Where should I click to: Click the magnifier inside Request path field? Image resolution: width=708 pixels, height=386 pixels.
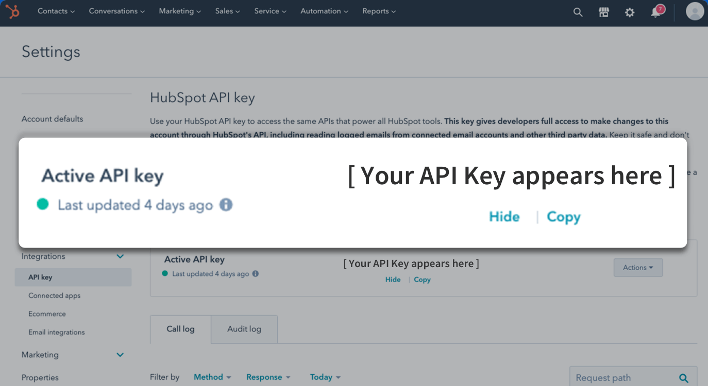click(x=684, y=378)
